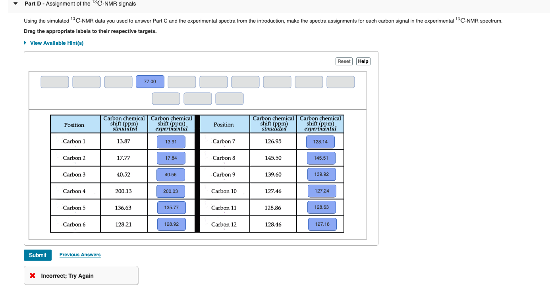The height and width of the screenshot is (288, 550).
Task: Click the red X incorrect icon
Action: [x=33, y=276]
